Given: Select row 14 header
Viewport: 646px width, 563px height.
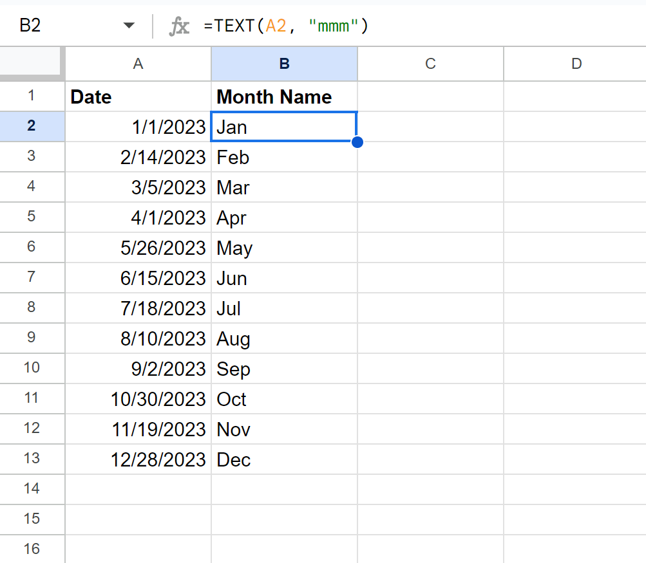Looking at the screenshot, I should [x=32, y=490].
